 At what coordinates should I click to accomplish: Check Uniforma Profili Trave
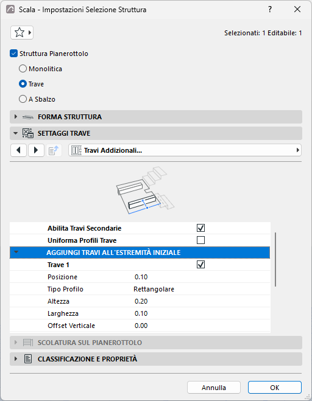click(x=200, y=240)
